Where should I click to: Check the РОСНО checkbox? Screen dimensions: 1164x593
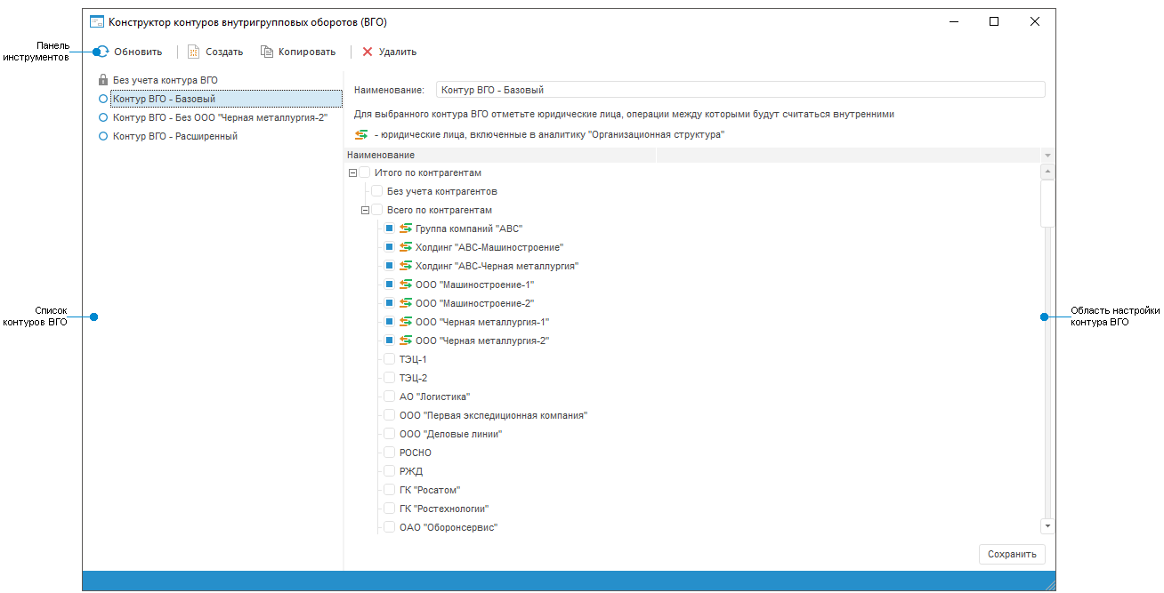click(389, 453)
